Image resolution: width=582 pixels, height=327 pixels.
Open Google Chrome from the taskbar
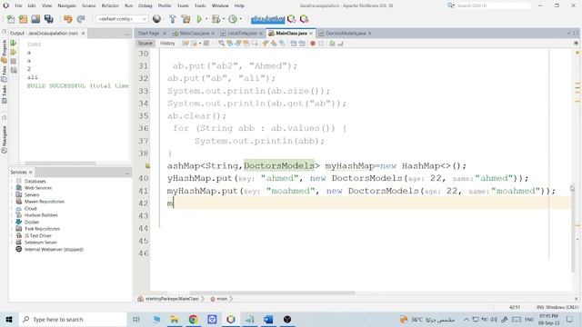pos(193,319)
